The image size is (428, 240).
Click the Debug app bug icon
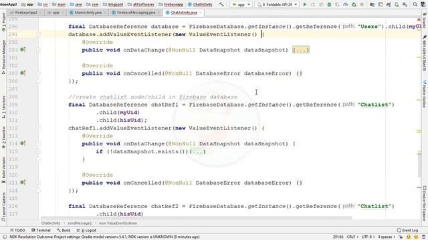[329, 5]
